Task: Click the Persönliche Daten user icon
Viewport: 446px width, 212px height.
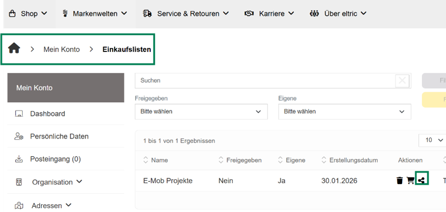Action: [x=19, y=137]
